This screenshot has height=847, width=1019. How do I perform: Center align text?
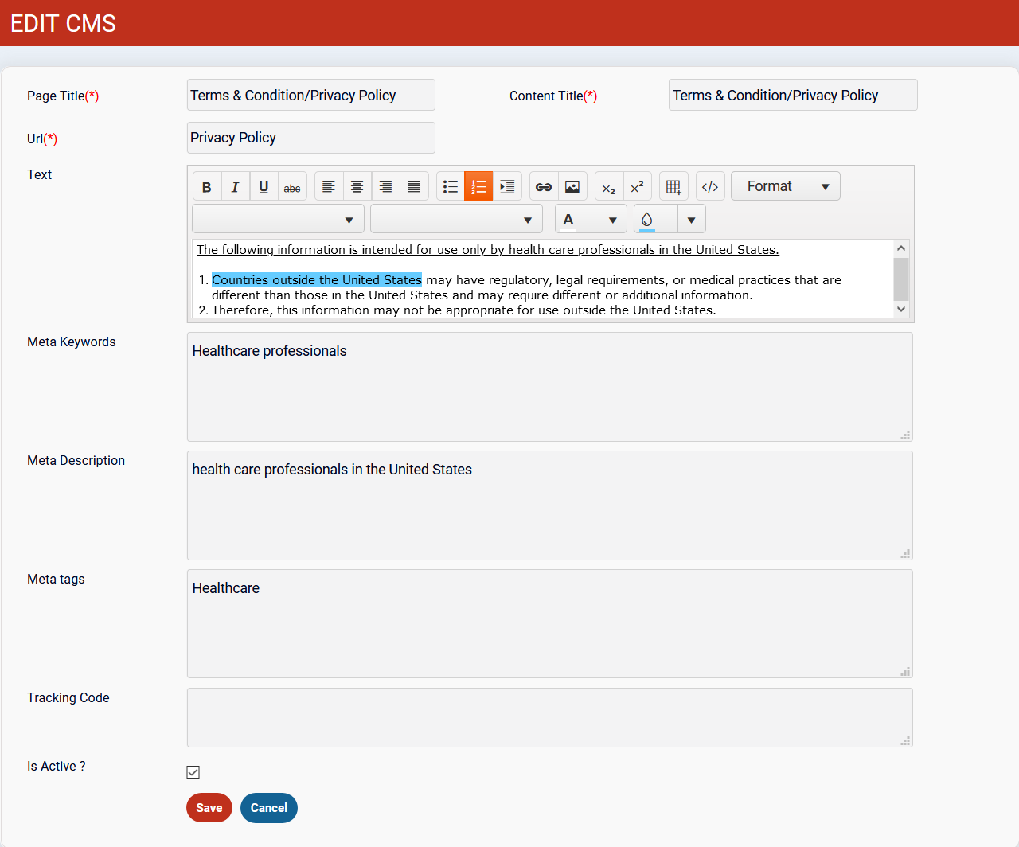click(357, 186)
